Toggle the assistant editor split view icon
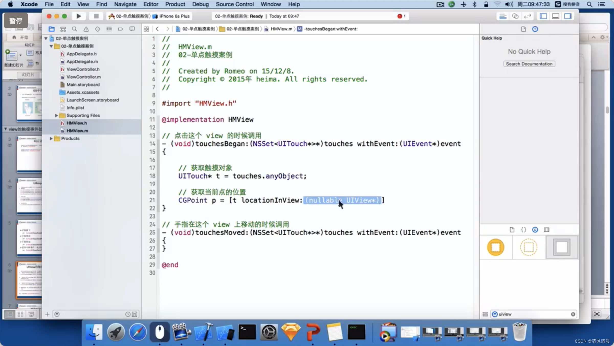 [x=515, y=16]
